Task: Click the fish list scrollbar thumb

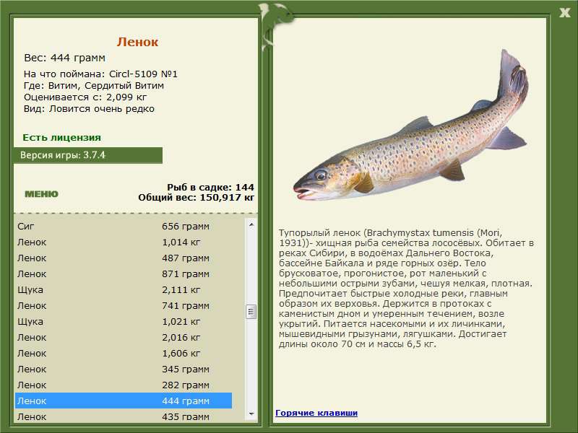Action: [x=251, y=312]
